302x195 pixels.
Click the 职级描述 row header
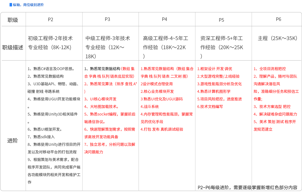pos(13,47)
